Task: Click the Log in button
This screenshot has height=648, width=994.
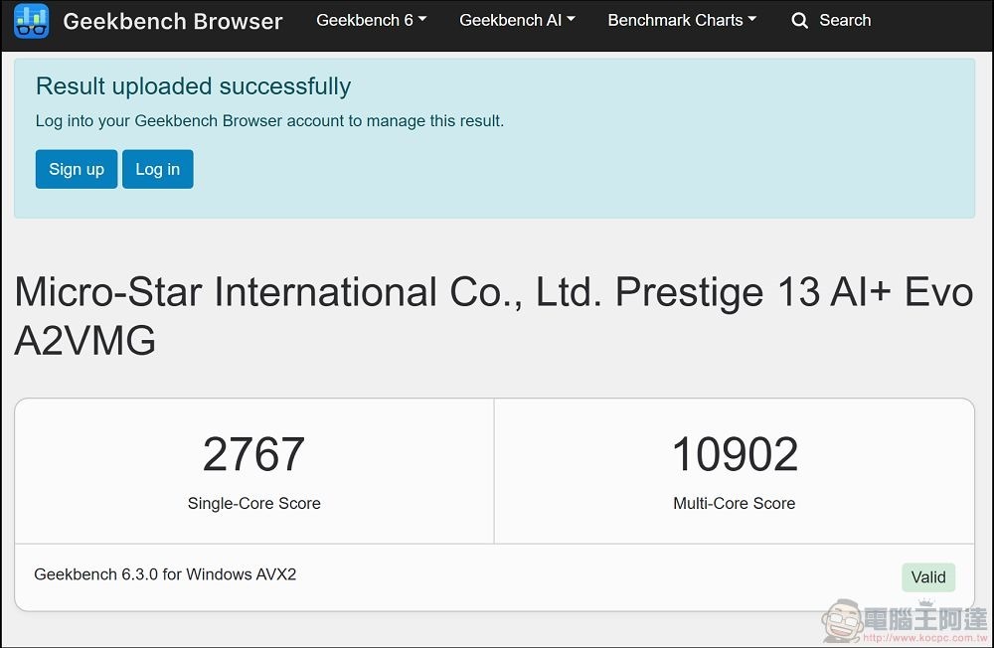Action: click(157, 169)
